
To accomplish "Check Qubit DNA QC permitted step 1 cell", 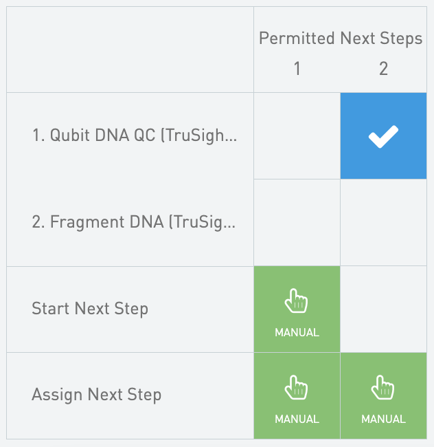I will click(297, 136).
